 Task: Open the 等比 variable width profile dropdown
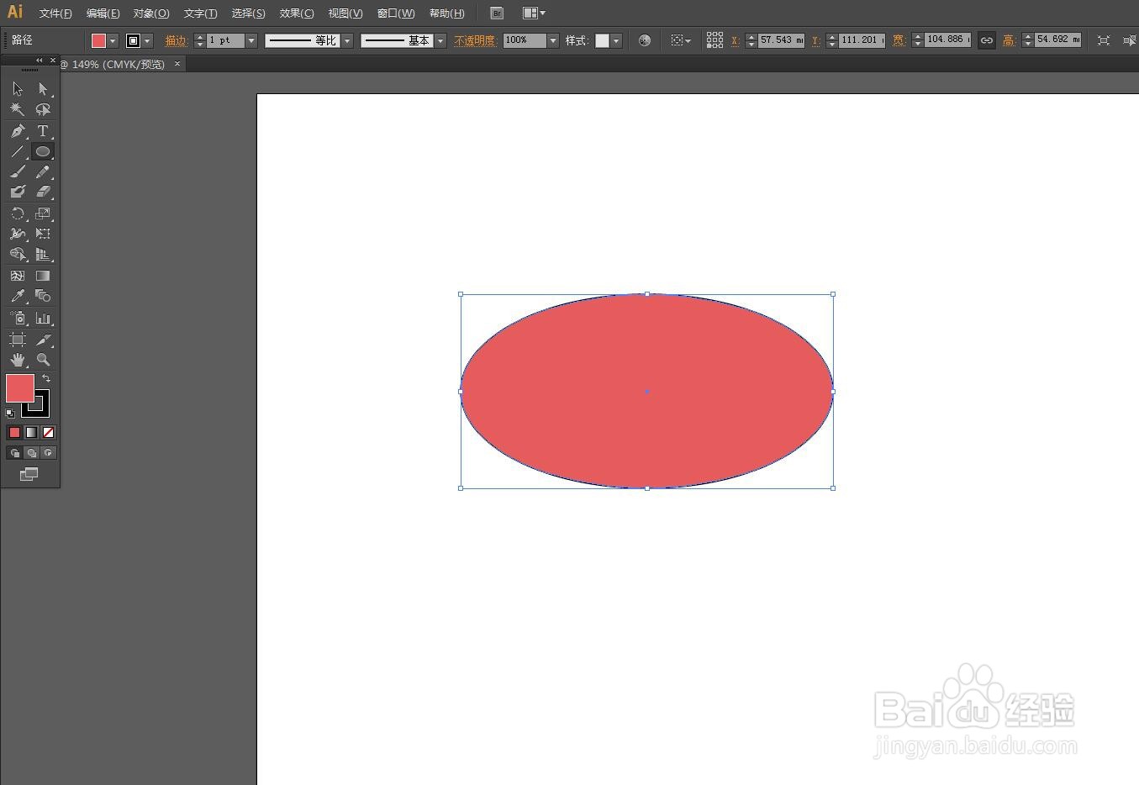pos(347,40)
